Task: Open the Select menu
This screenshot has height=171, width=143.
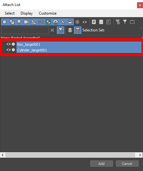Action: 10,13
